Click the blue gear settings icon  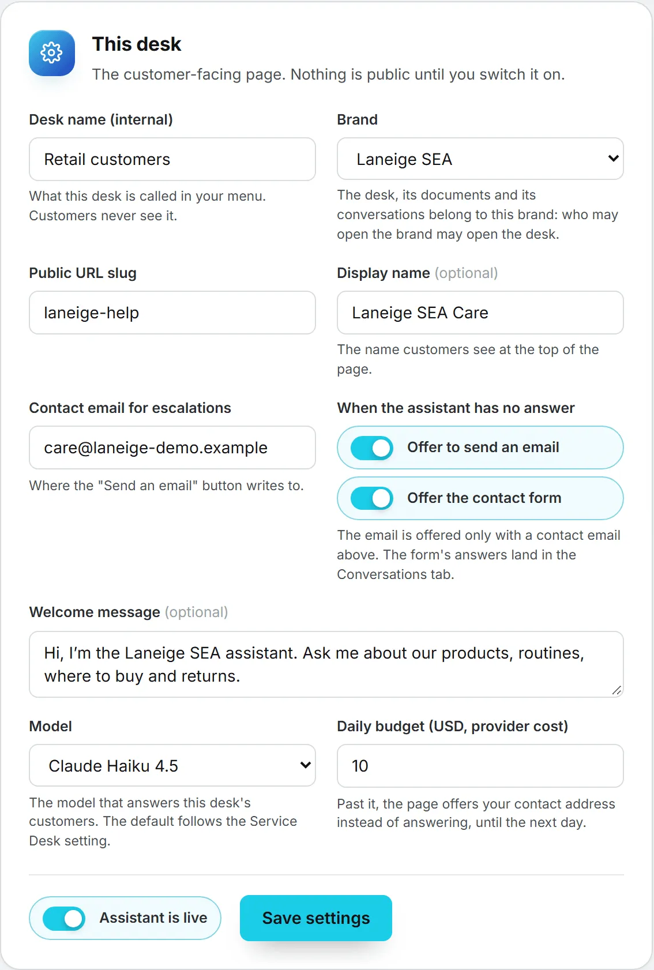point(52,53)
